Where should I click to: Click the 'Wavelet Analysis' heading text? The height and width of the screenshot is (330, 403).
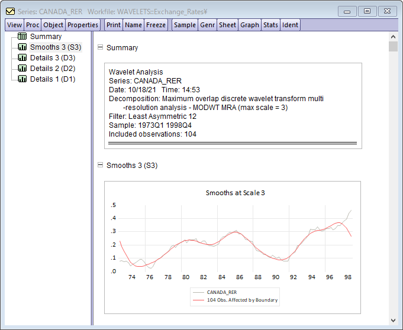tap(136, 72)
